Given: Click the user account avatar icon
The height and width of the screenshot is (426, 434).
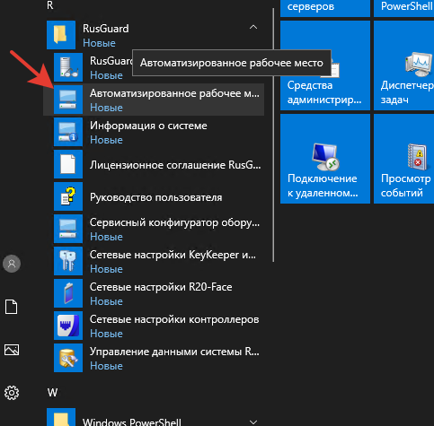Looking at the screenshot, I should [x=12, y=264].
